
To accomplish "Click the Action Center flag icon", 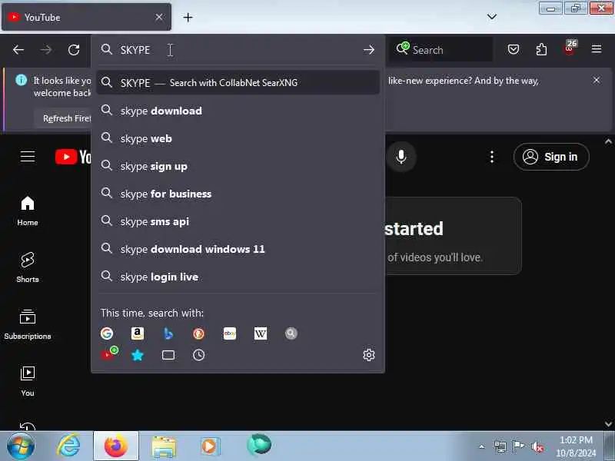I will [518, 446].
